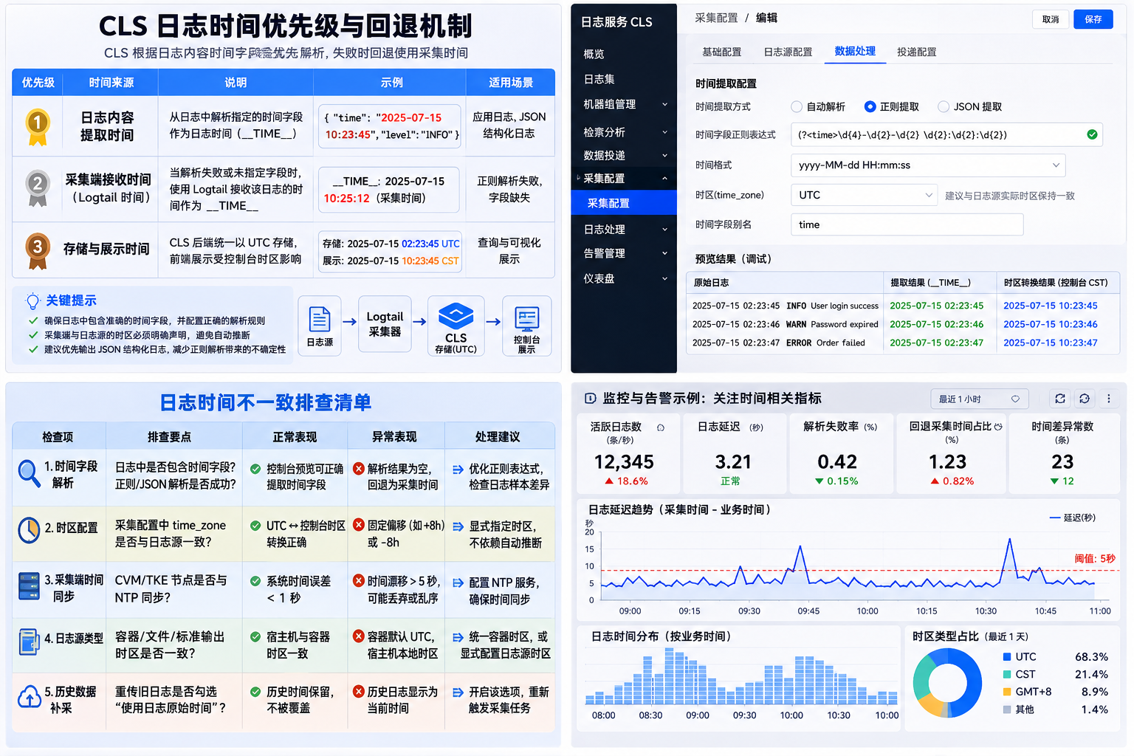Click the green check beside 控制台预览可正确提取时间字段

pos(255,469)
